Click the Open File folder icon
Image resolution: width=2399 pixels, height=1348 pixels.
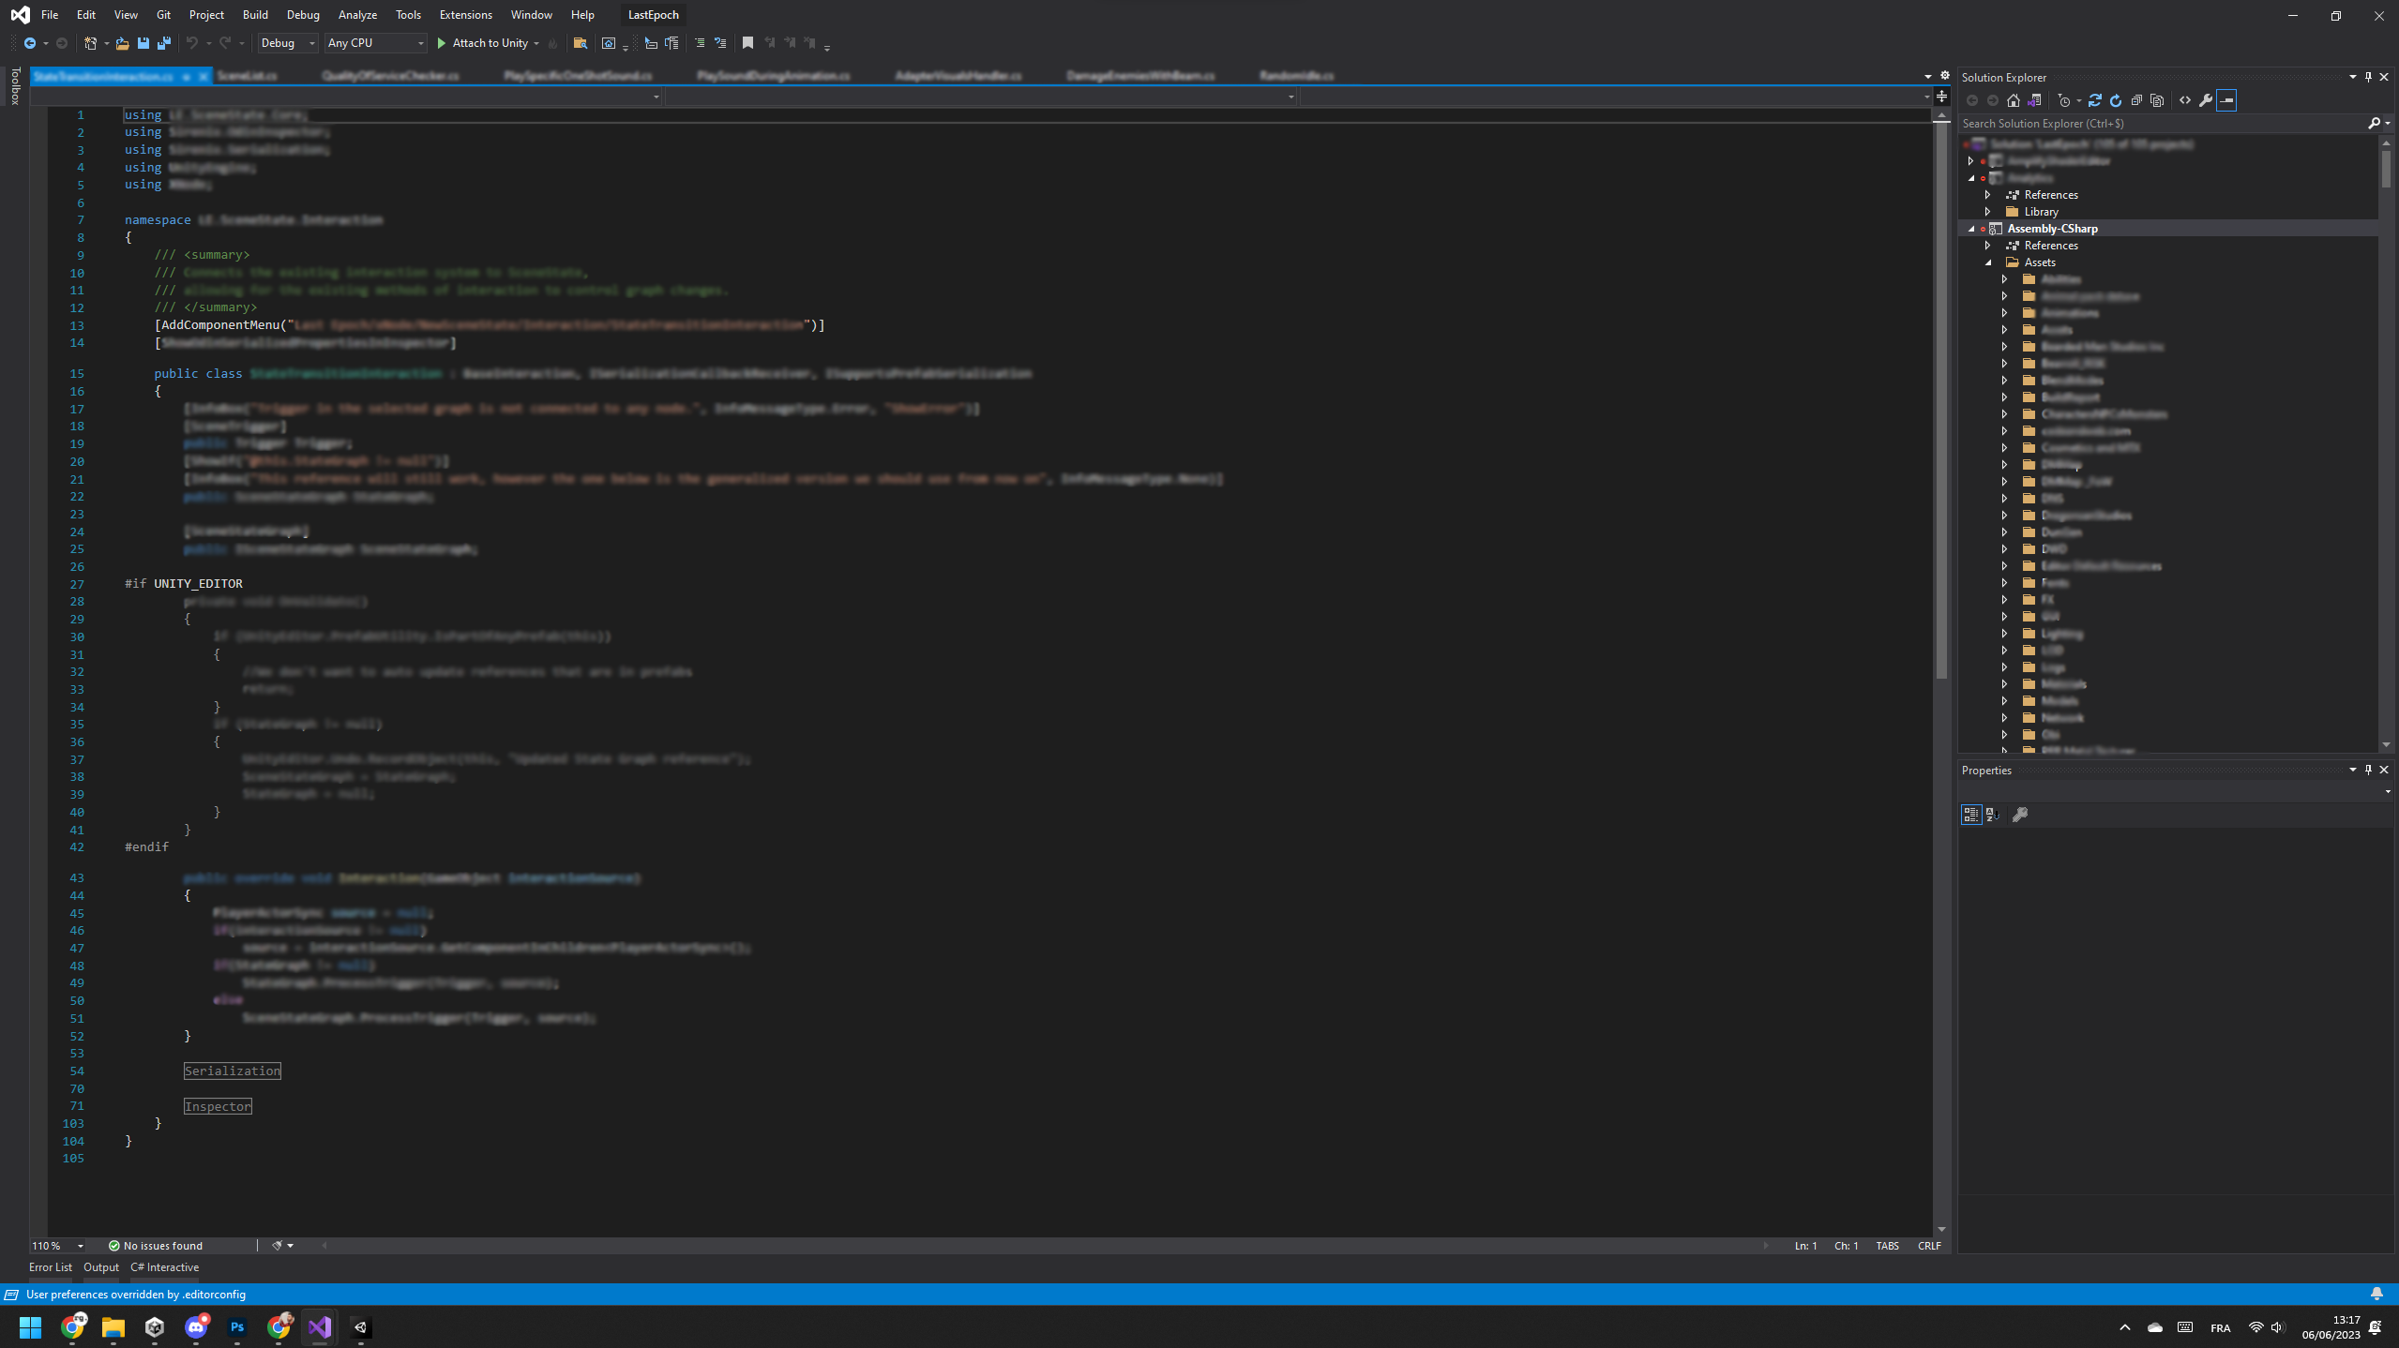(x=122, y=43)
